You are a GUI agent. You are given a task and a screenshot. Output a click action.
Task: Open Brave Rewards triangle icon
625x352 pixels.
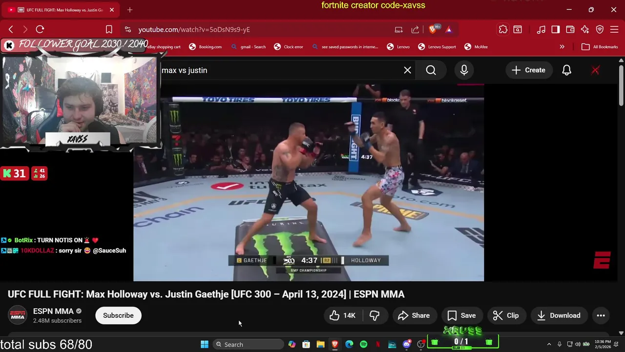pos(449,29)
